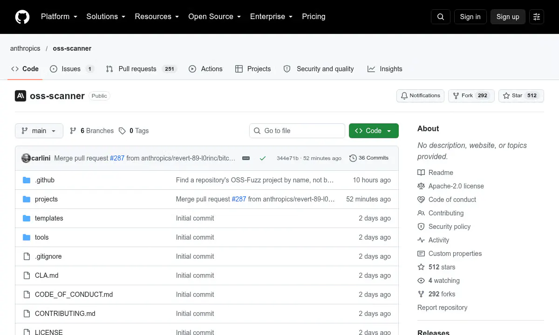The height and width of the screenshot is (335, 559).
Task: Expand the Solutions menu
Action: (106, 17)
